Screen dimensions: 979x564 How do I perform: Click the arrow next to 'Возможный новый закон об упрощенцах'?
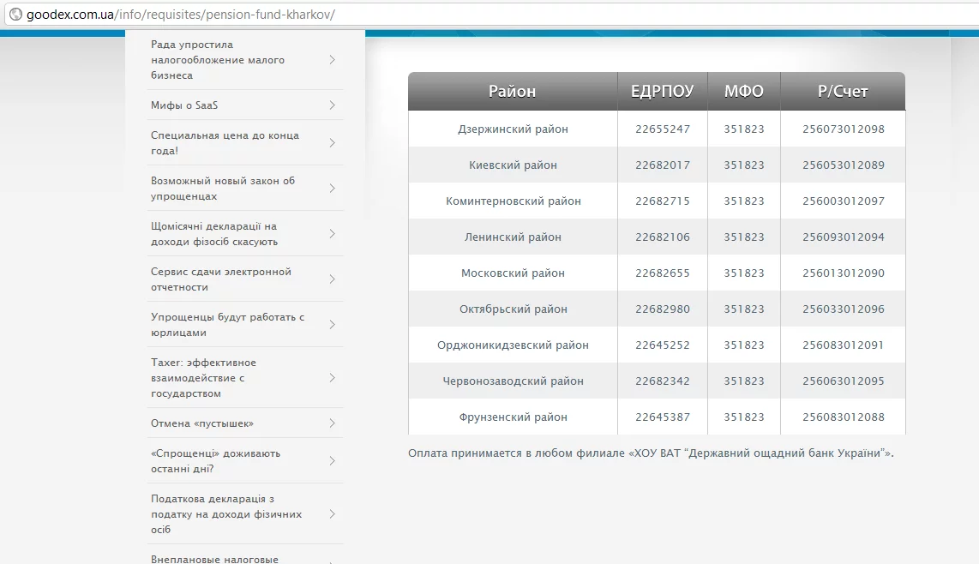pos(332,188)
